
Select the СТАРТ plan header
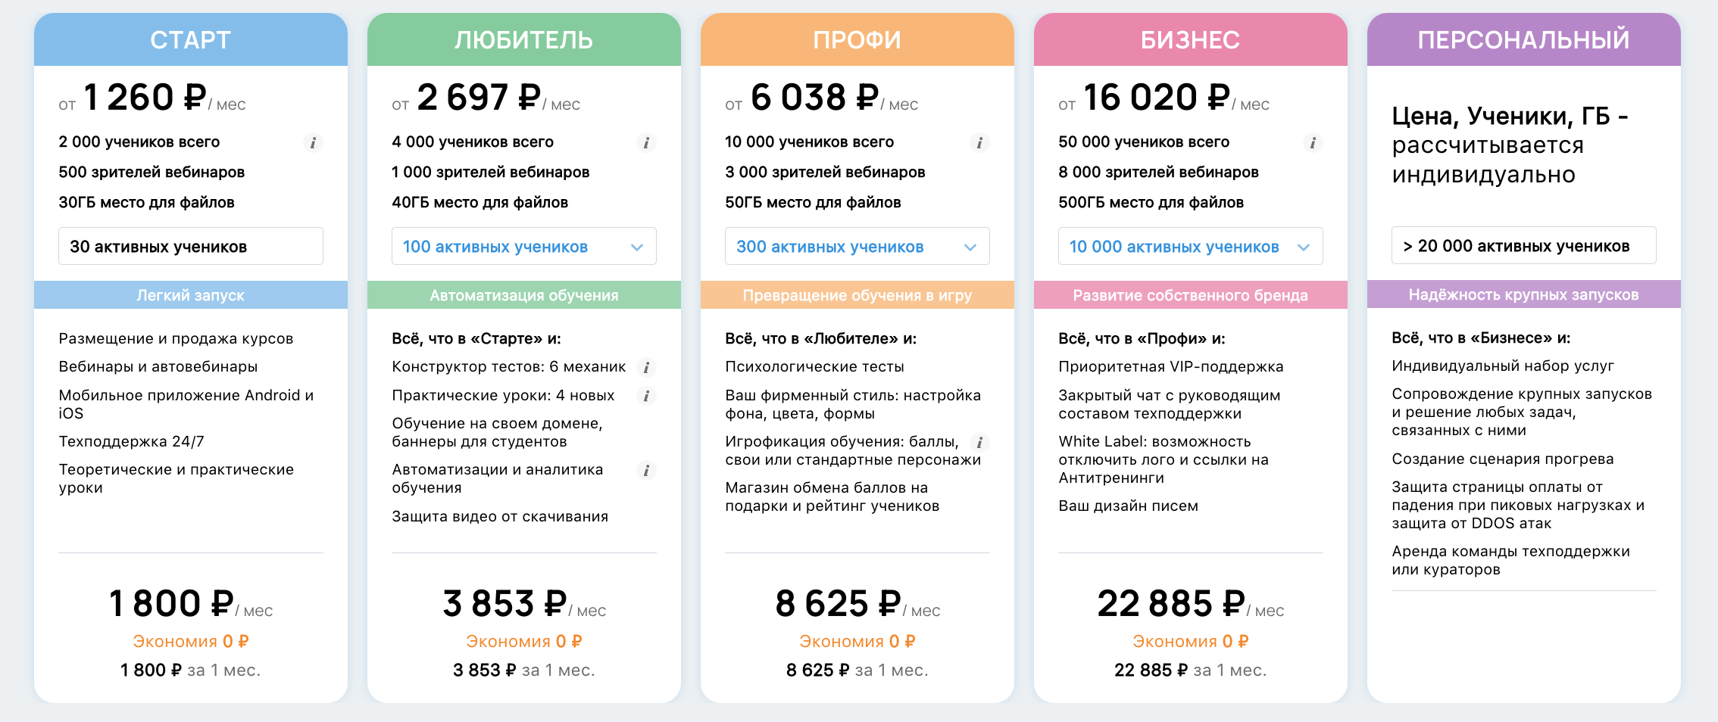[x=190, y=39]
